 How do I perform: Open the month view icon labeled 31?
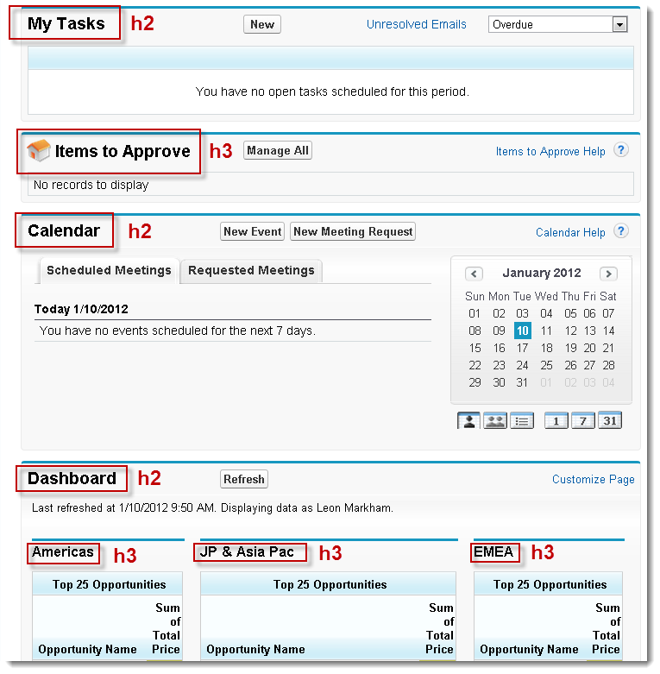610,420
